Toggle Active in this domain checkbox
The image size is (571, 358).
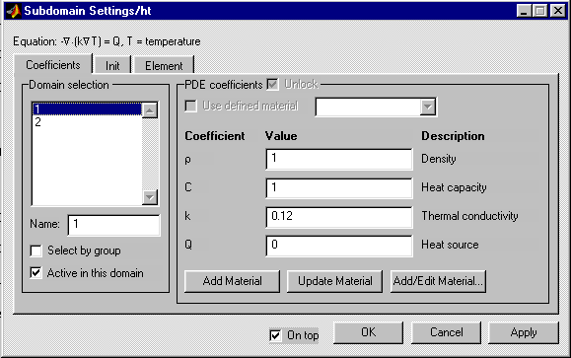pos(36,273)
